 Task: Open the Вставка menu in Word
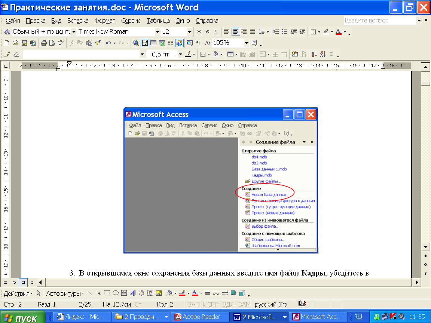(78, 21)
